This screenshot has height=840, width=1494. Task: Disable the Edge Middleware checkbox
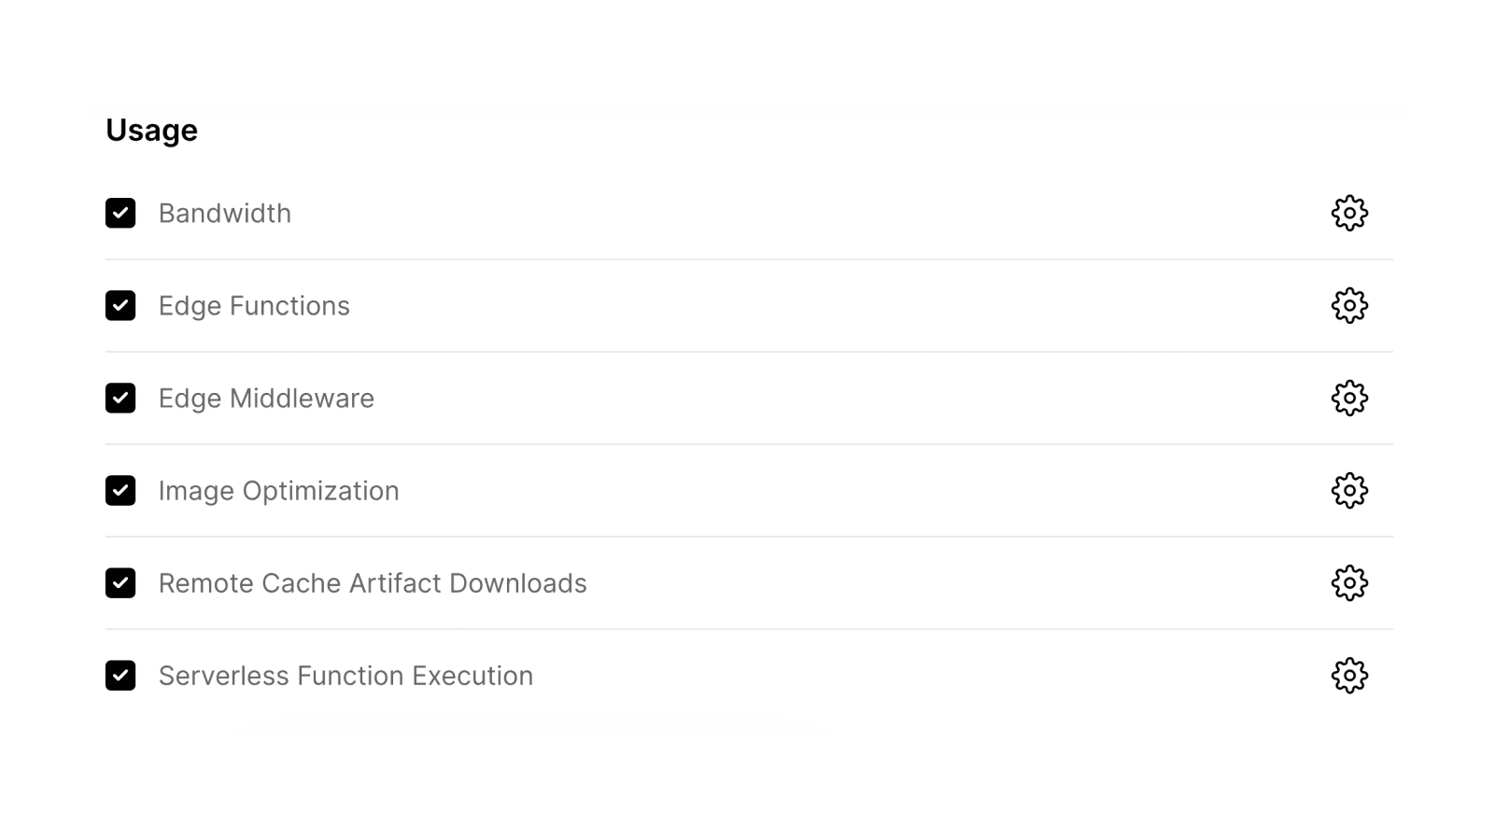click(x=120, y=398)
